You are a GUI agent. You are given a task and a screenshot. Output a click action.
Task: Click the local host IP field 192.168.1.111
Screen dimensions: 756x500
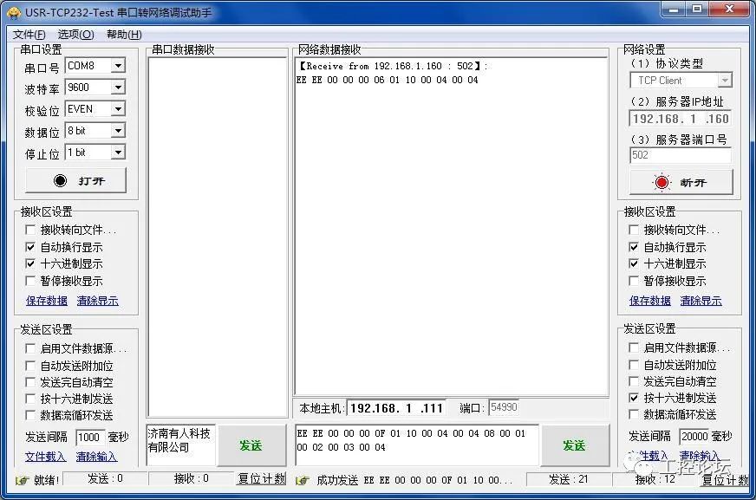pyautogui.click(x=396, y=408)
